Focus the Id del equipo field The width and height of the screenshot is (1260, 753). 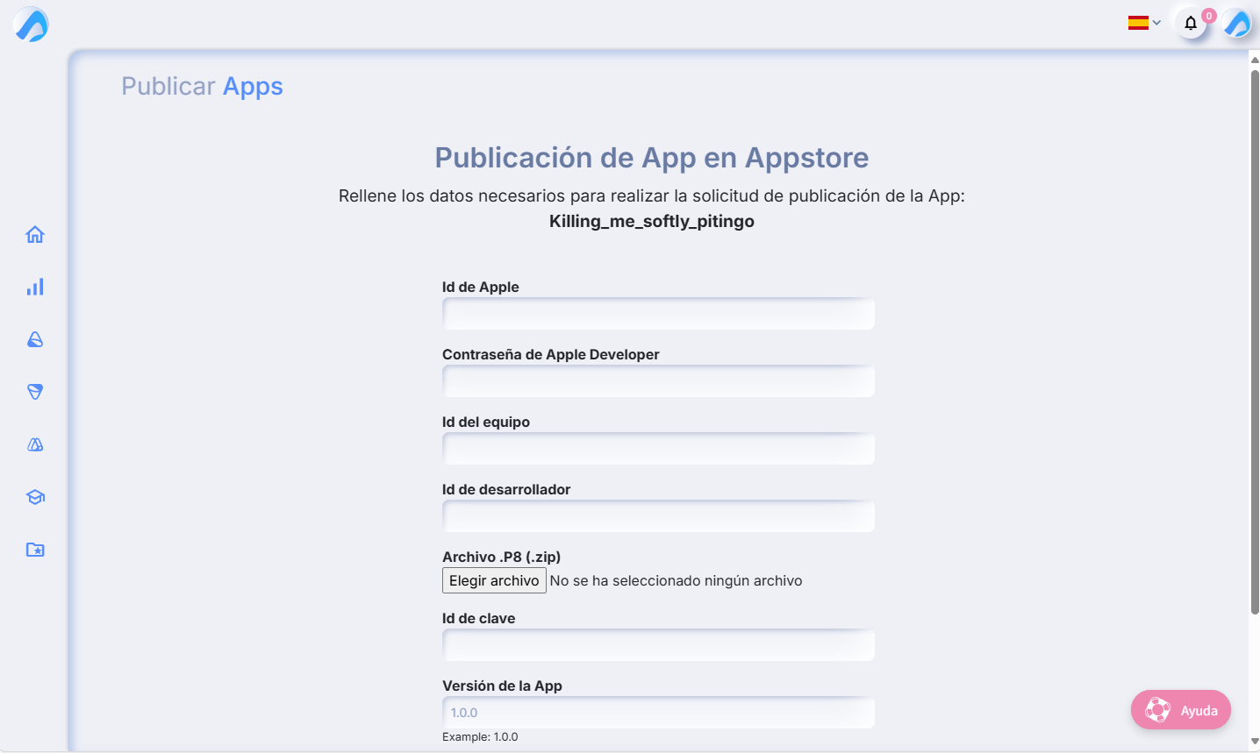click(658, 449)
